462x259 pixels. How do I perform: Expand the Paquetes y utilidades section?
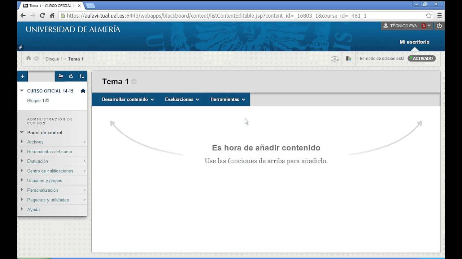(22, 200)
